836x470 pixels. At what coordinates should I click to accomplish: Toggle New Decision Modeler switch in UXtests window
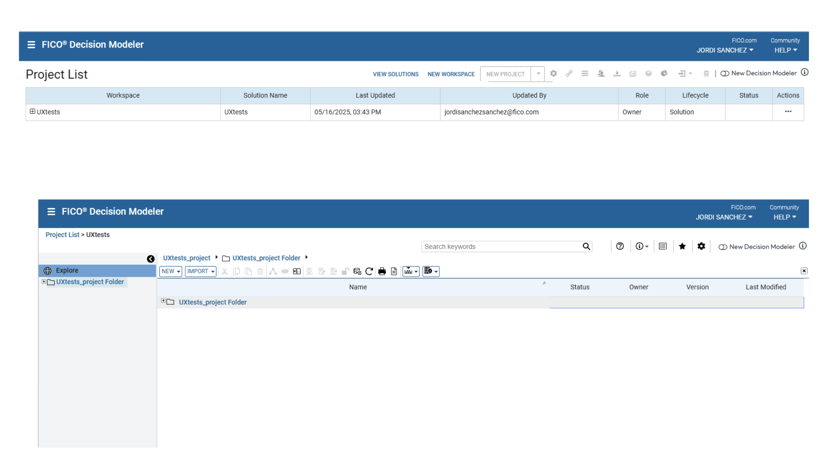[723, 247]
